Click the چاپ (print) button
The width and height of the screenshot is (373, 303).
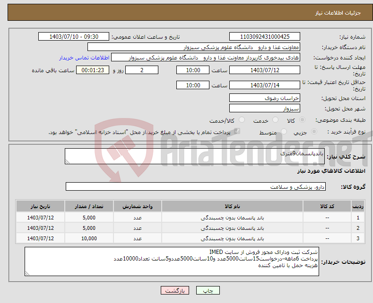[x=208, y=290]
